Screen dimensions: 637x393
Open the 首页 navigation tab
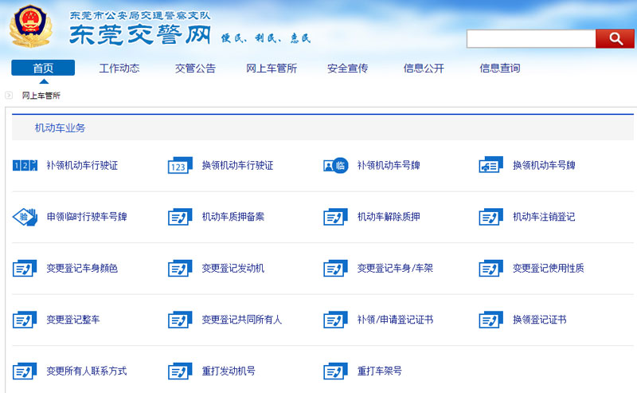tap(43, 69)
